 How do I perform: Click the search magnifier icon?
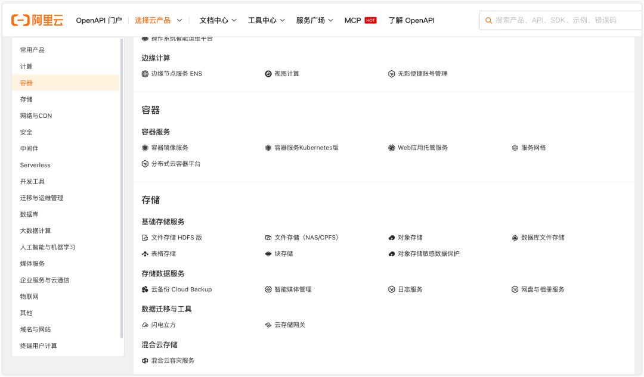tap(488, 20)
